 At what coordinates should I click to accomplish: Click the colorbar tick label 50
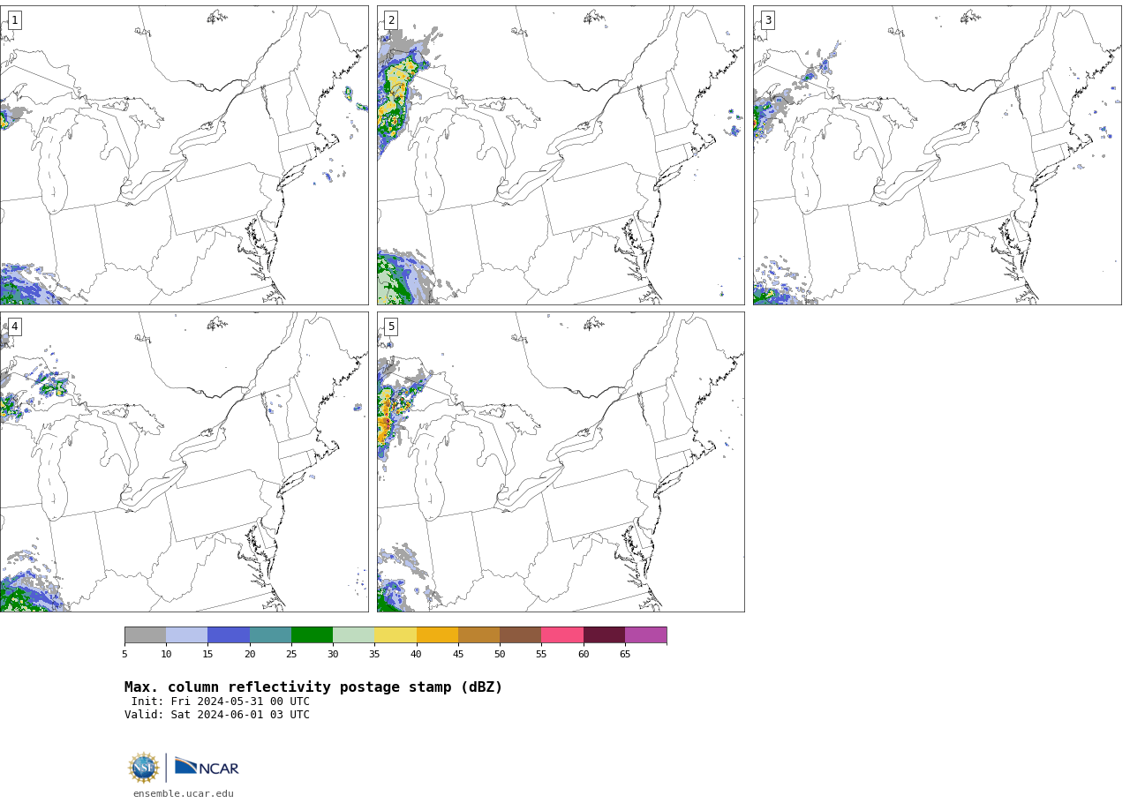pos(500,654)
